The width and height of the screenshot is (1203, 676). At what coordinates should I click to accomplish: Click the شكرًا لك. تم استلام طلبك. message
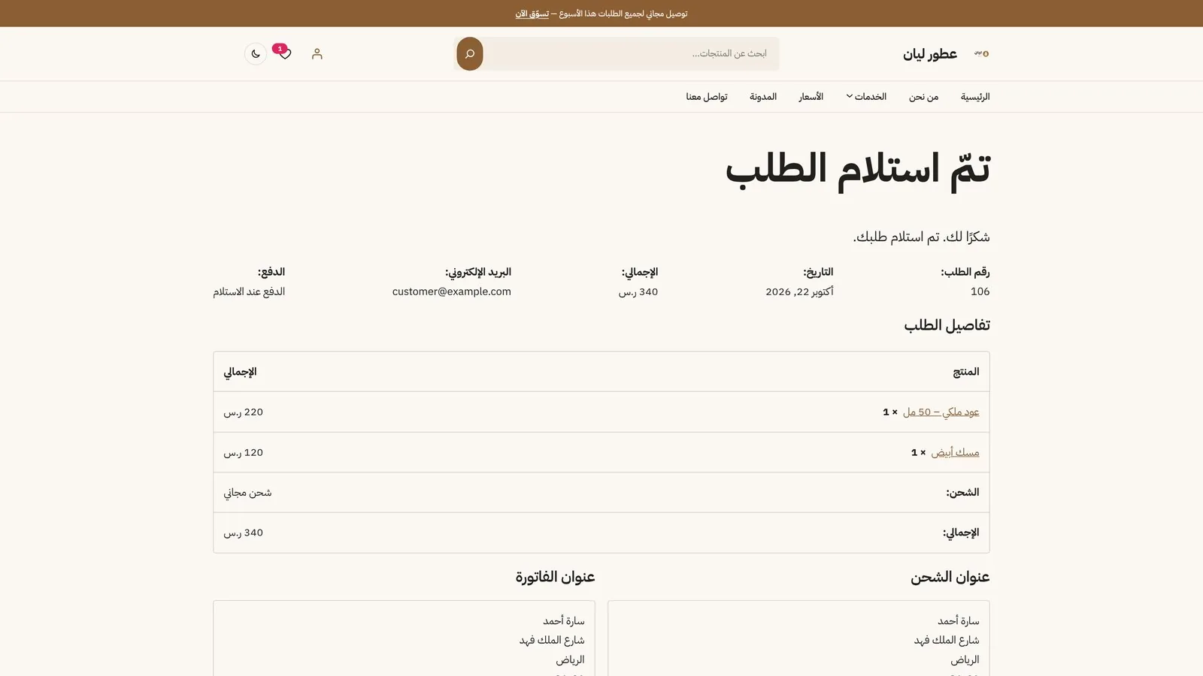921,237
